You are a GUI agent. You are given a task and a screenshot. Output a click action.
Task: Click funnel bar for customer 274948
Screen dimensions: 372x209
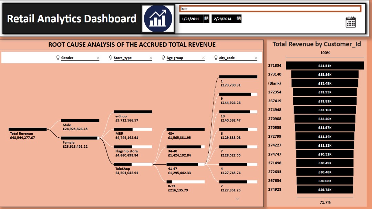(325, 110)
